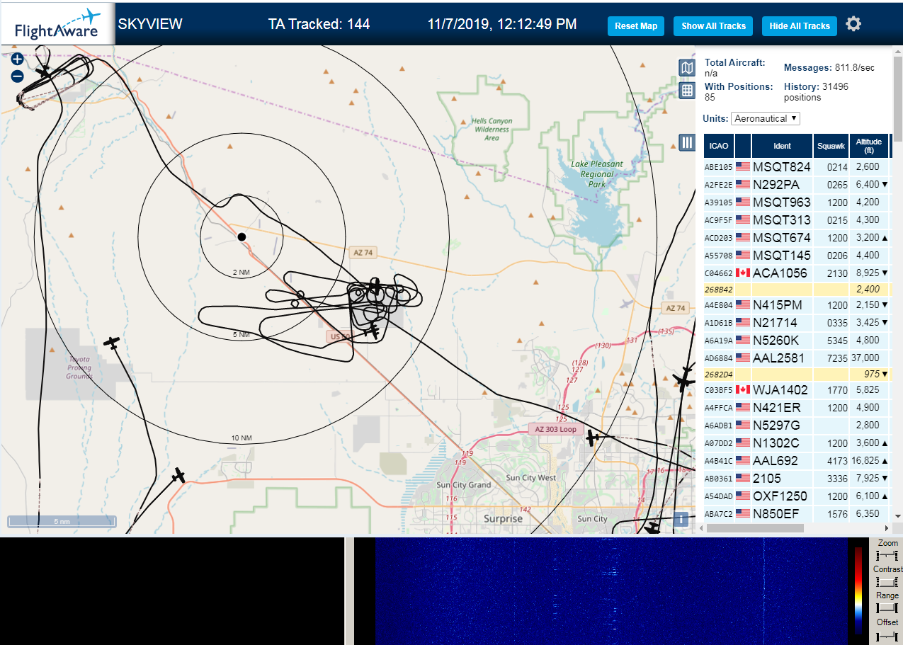Click the ICAO code A6ADB1
Viewport: 903px width, 645px height.
tap(718, 426)
